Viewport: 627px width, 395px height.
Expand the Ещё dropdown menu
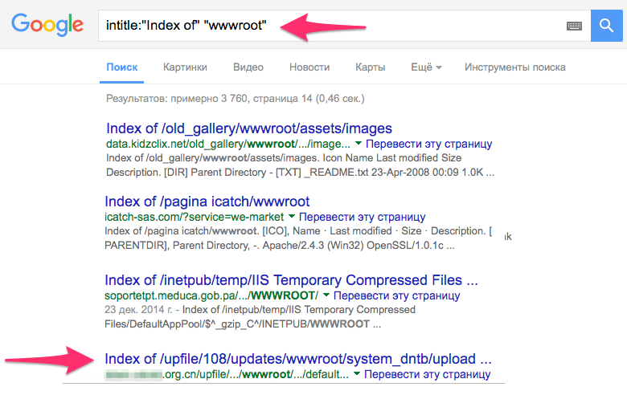pos(426,67)
